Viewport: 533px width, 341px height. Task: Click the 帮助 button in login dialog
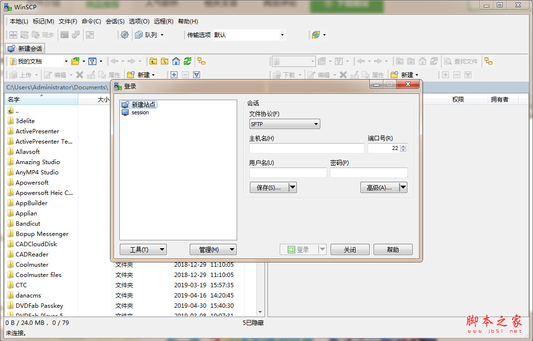coord(393,250)
